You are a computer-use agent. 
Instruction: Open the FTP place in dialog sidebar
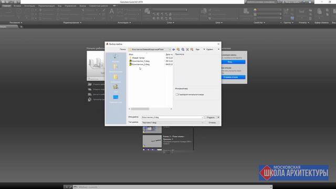click(115, 89)
